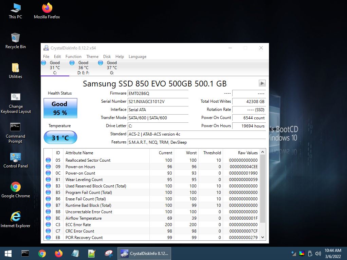The height and width of the screenshot is (260, 347).
Task: Open Control Panel desktop icon
Action: 16,160
